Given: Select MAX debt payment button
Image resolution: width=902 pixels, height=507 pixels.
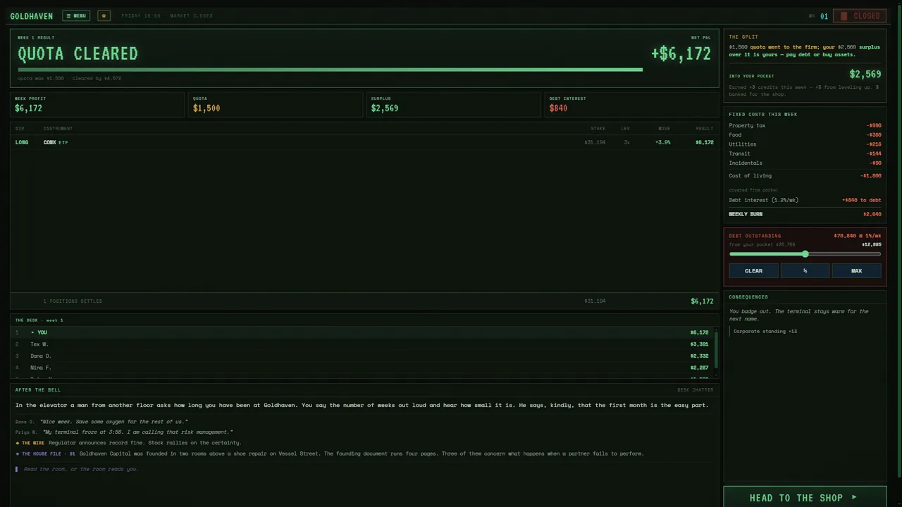Looking at the screenshot, I should click(x=856, y=270).
